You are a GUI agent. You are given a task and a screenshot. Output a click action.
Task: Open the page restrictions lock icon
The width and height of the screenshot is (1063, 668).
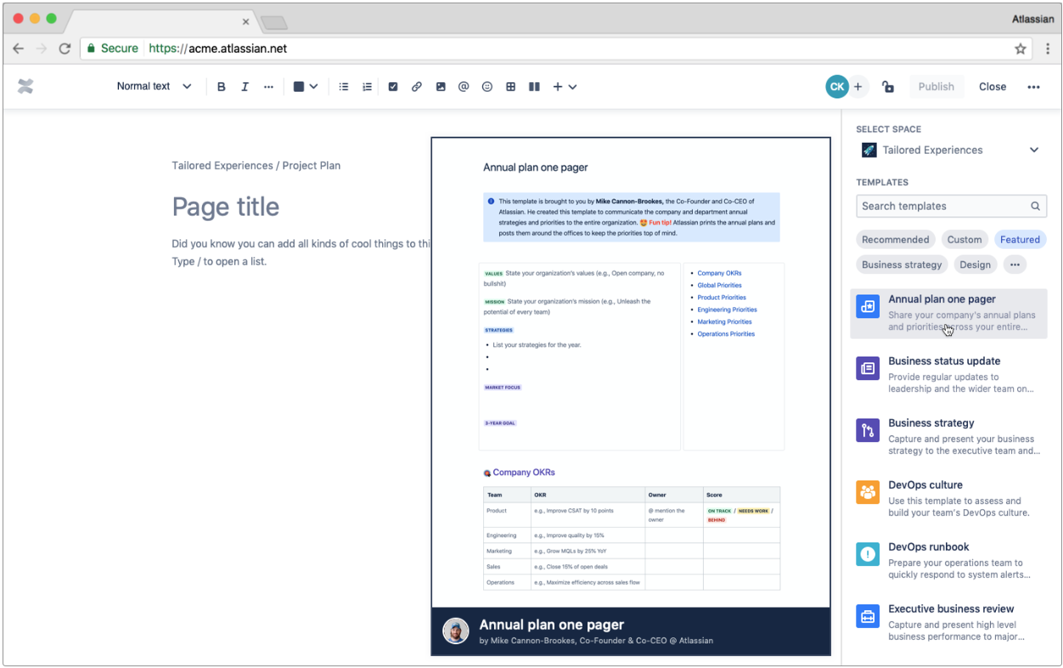point(888,87)
